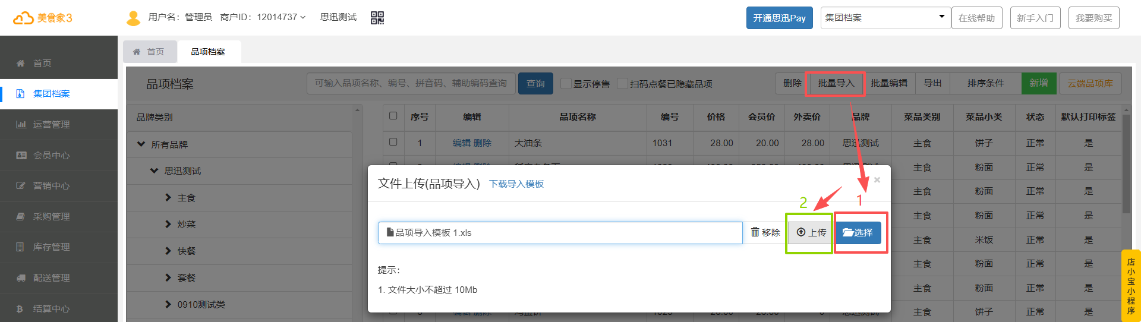Click the user avatar icon
The image size is (1141, 322).
(x=133, y=18)
